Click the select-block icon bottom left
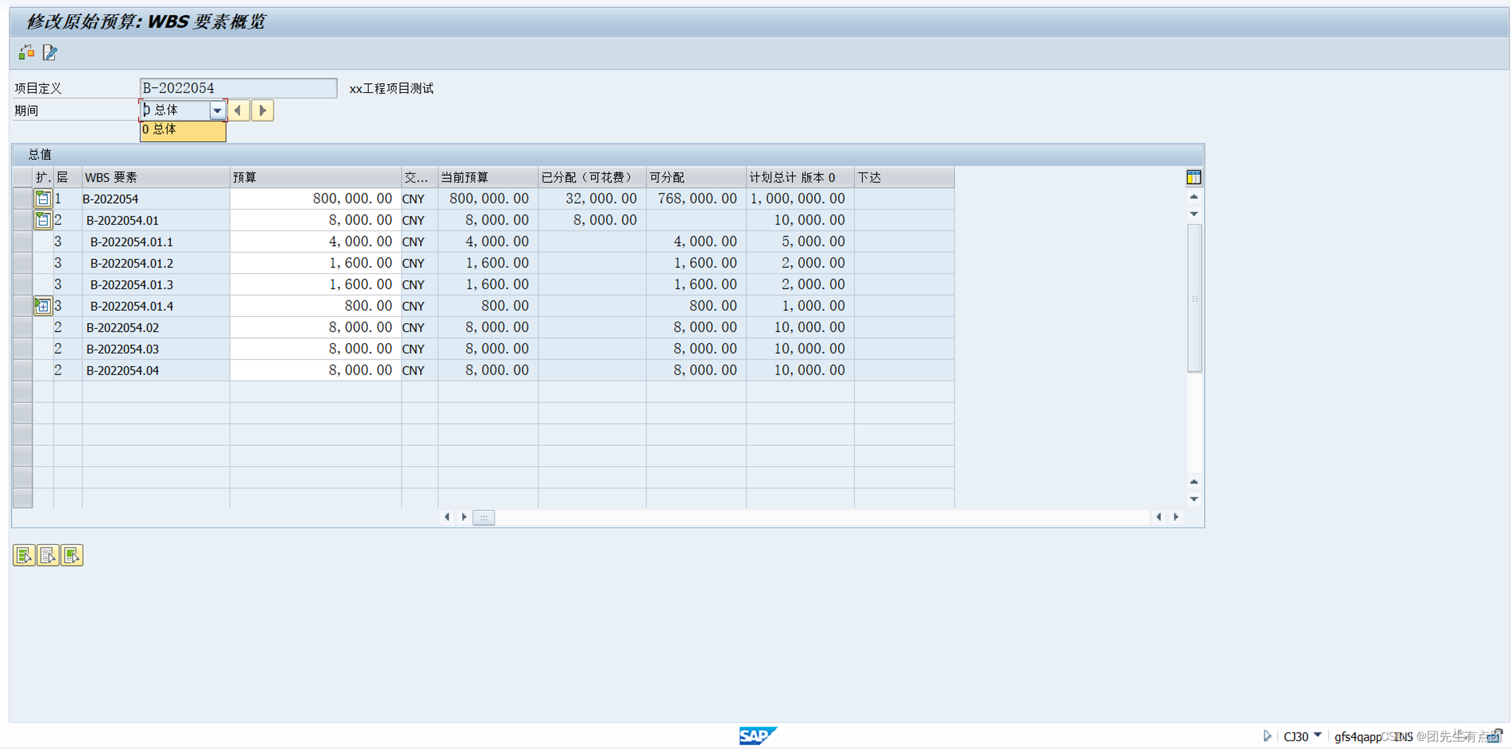Screen dimensions: 1511x749 coord(72,555)
